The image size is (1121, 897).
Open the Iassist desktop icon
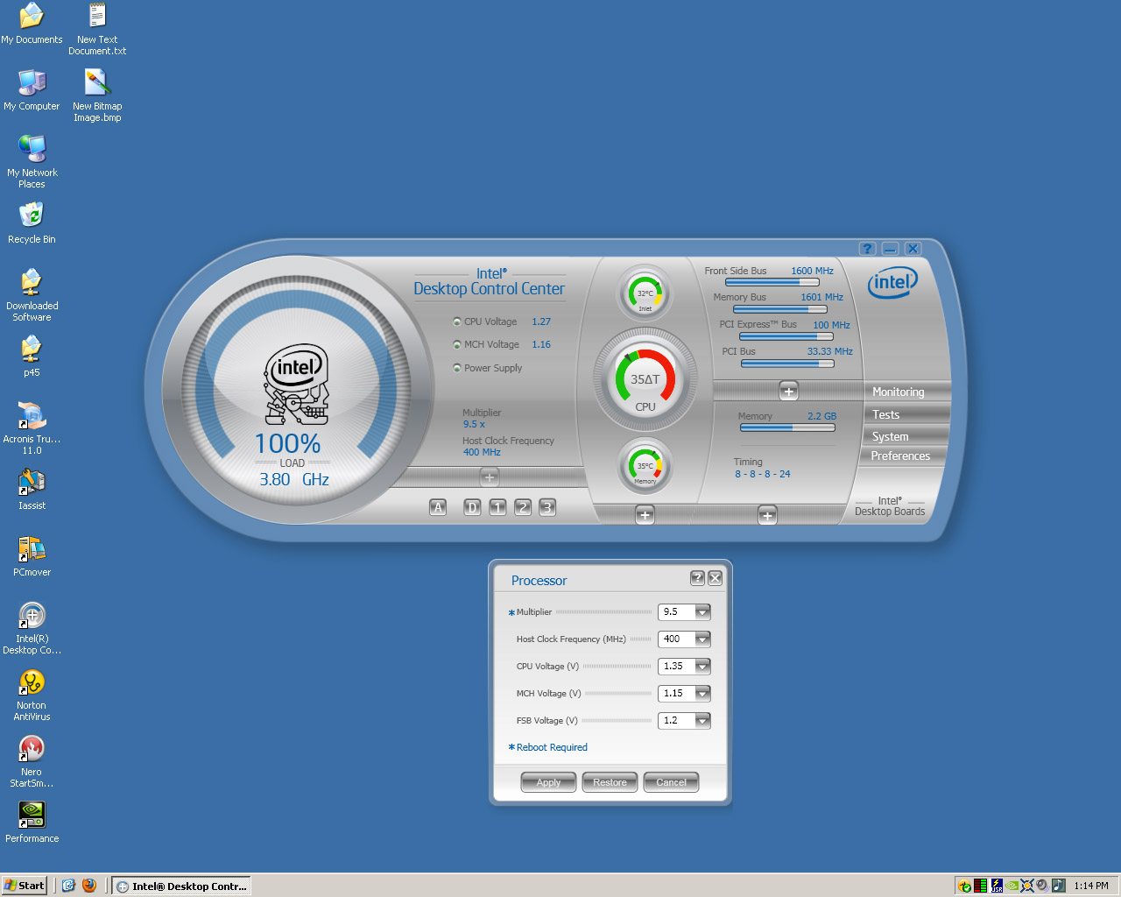pos(32,490)
